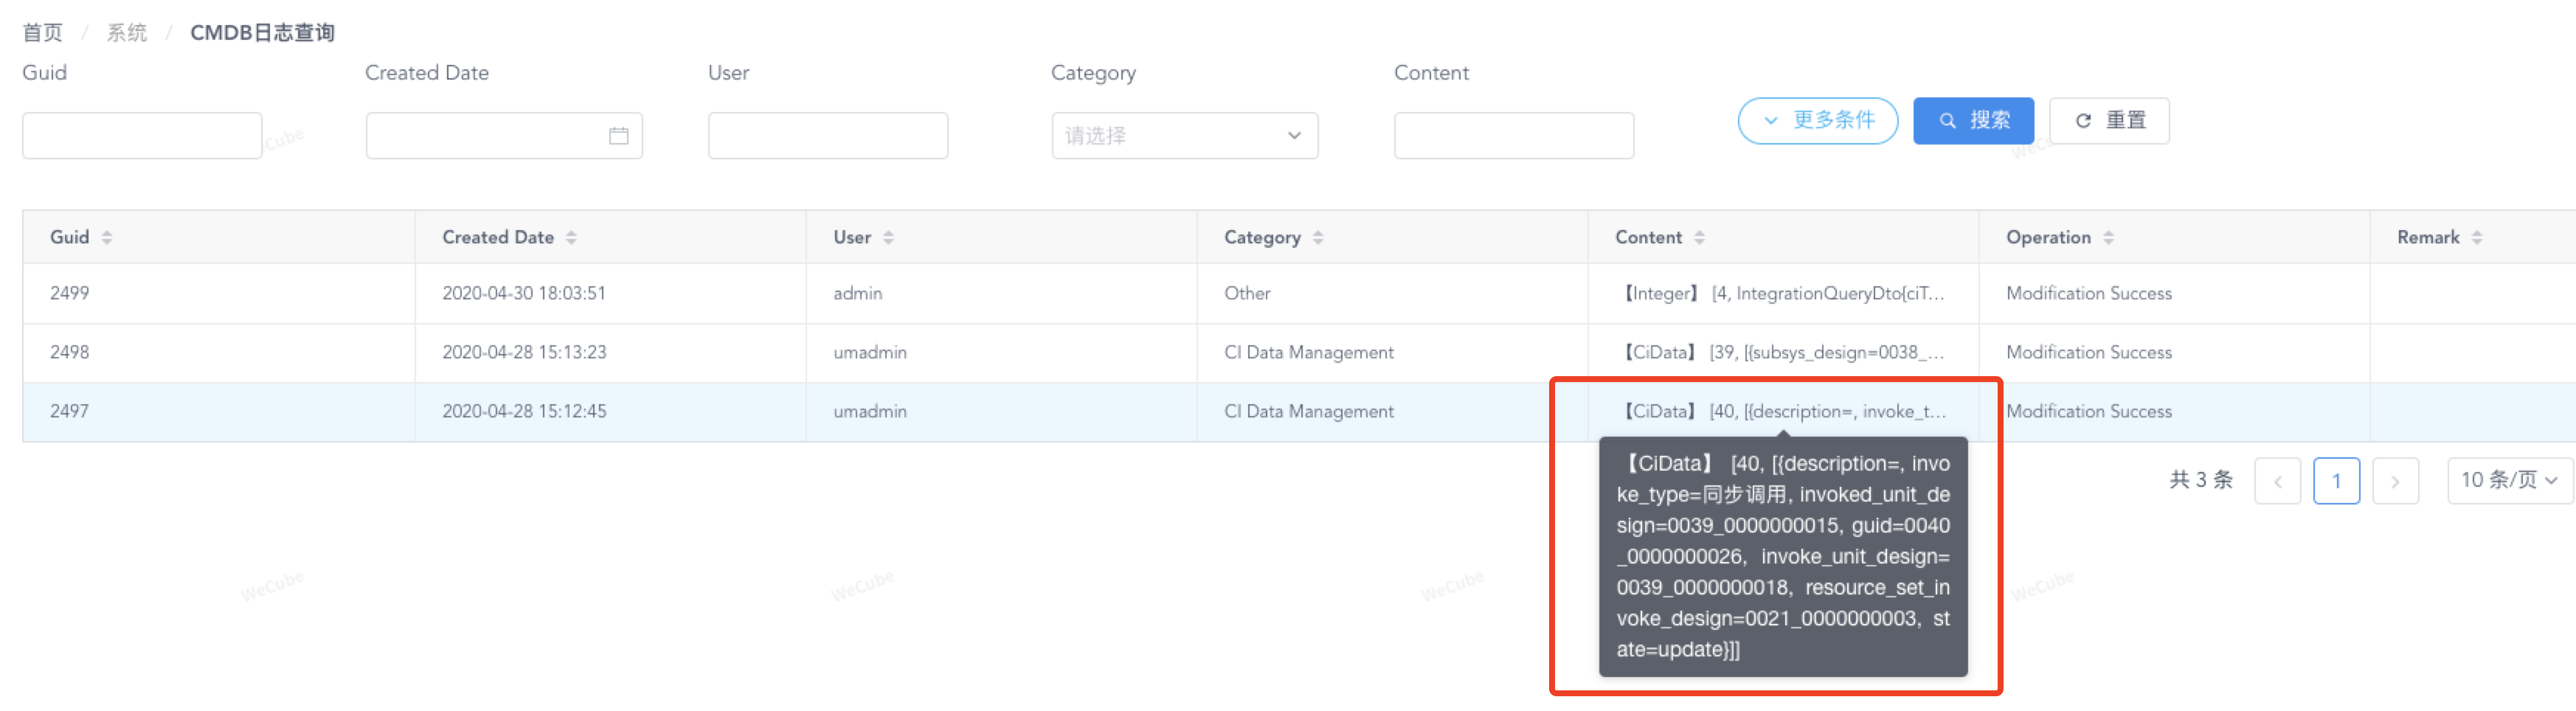Viewport: 2576px width, 711px height.
Task: Select page 1 in pagination
Action: [x=2336, y=481]
